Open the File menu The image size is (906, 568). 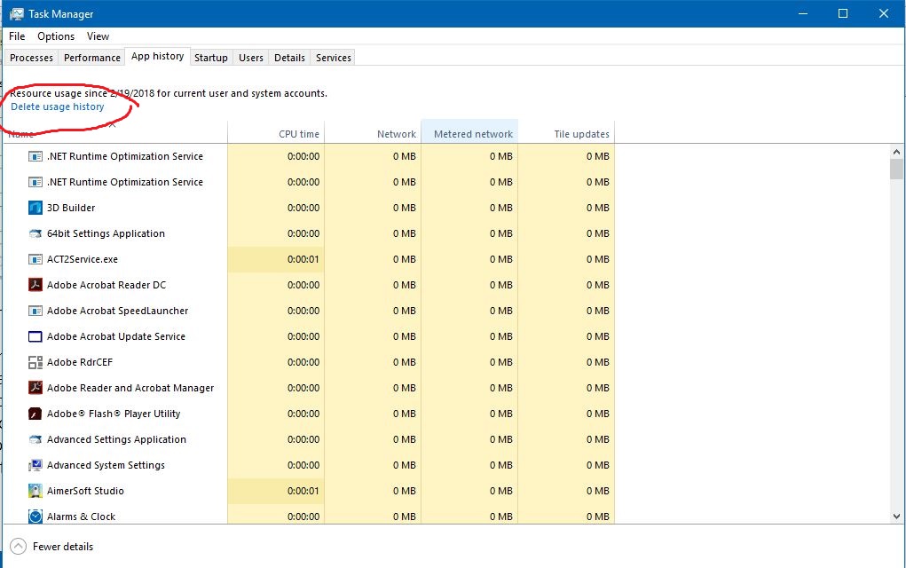point(17,36)
